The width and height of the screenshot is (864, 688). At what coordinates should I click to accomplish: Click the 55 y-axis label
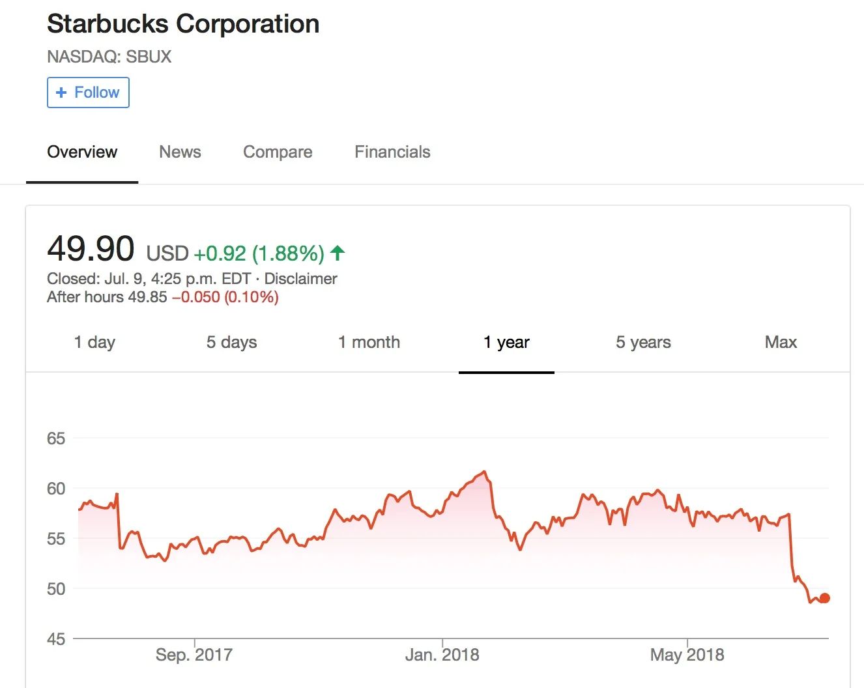click(56, 539)
